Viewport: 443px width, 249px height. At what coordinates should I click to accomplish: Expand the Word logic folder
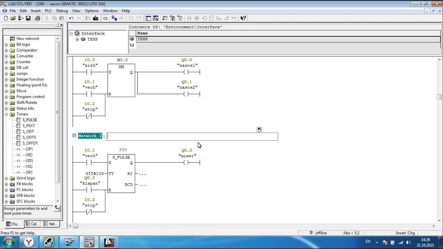click(6, 178)
